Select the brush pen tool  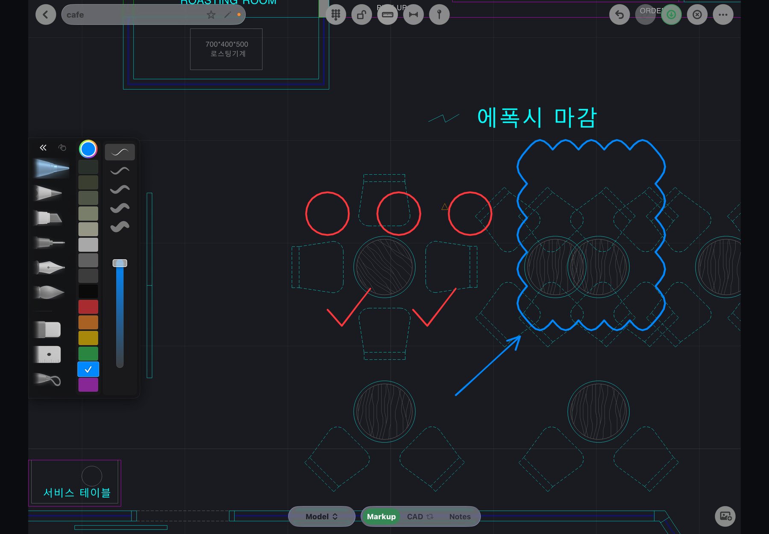pyautogui.click(x=49, y=292)
